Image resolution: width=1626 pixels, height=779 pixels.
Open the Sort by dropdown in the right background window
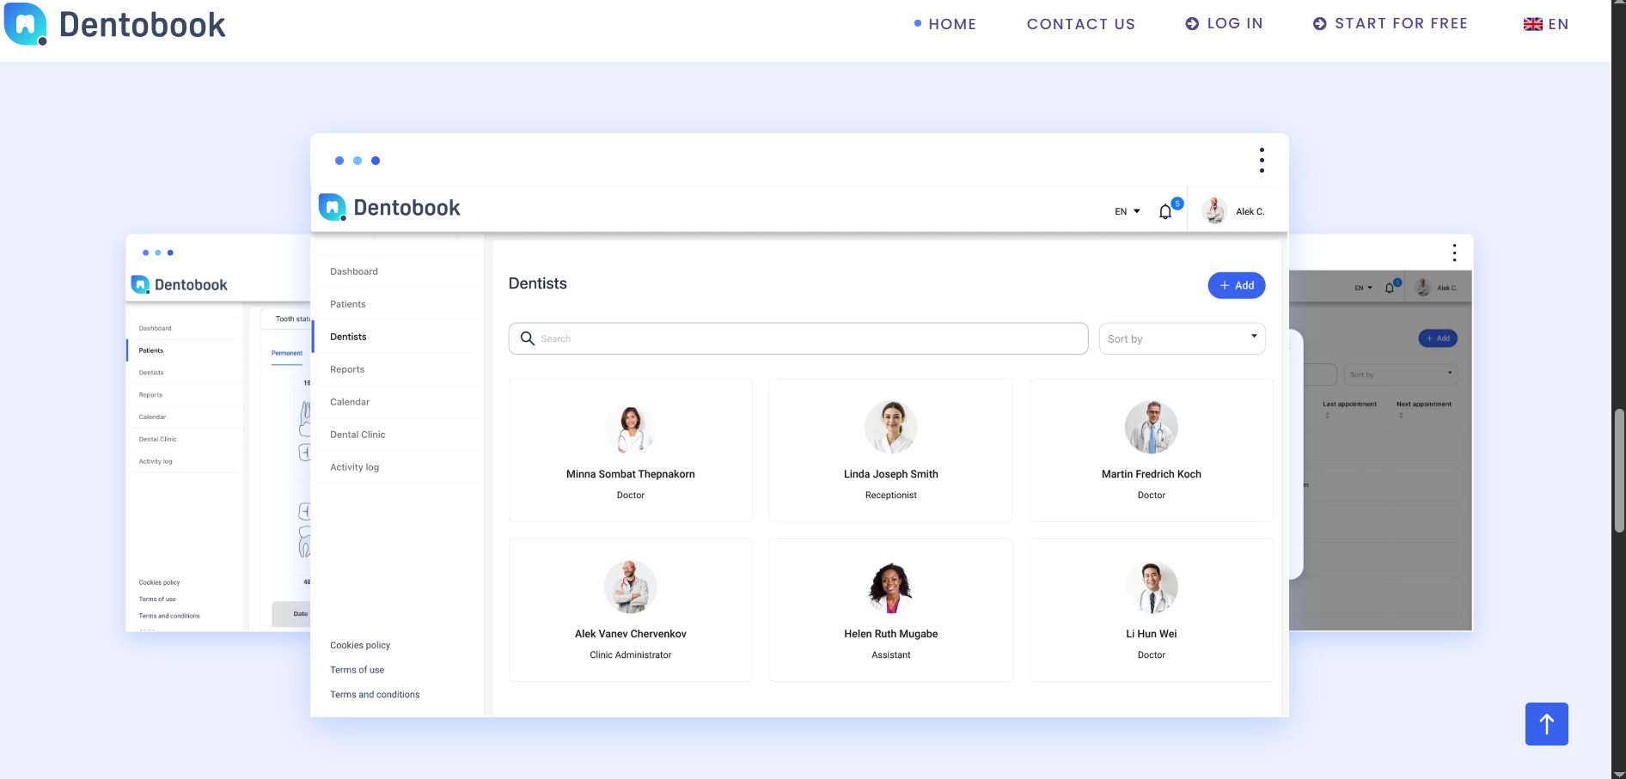coord(1401,374)
